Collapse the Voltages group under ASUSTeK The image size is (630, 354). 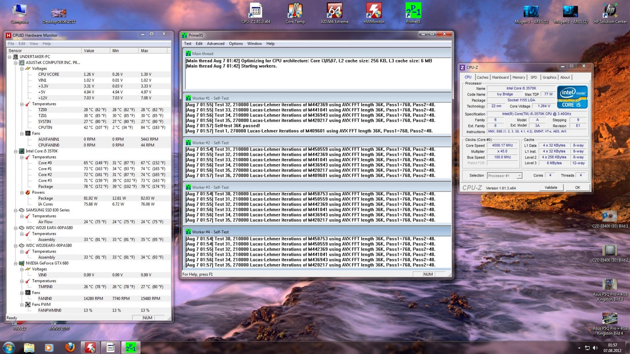click(22, 69)
